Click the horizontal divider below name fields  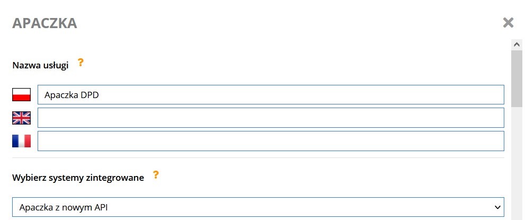pos(258,158)
